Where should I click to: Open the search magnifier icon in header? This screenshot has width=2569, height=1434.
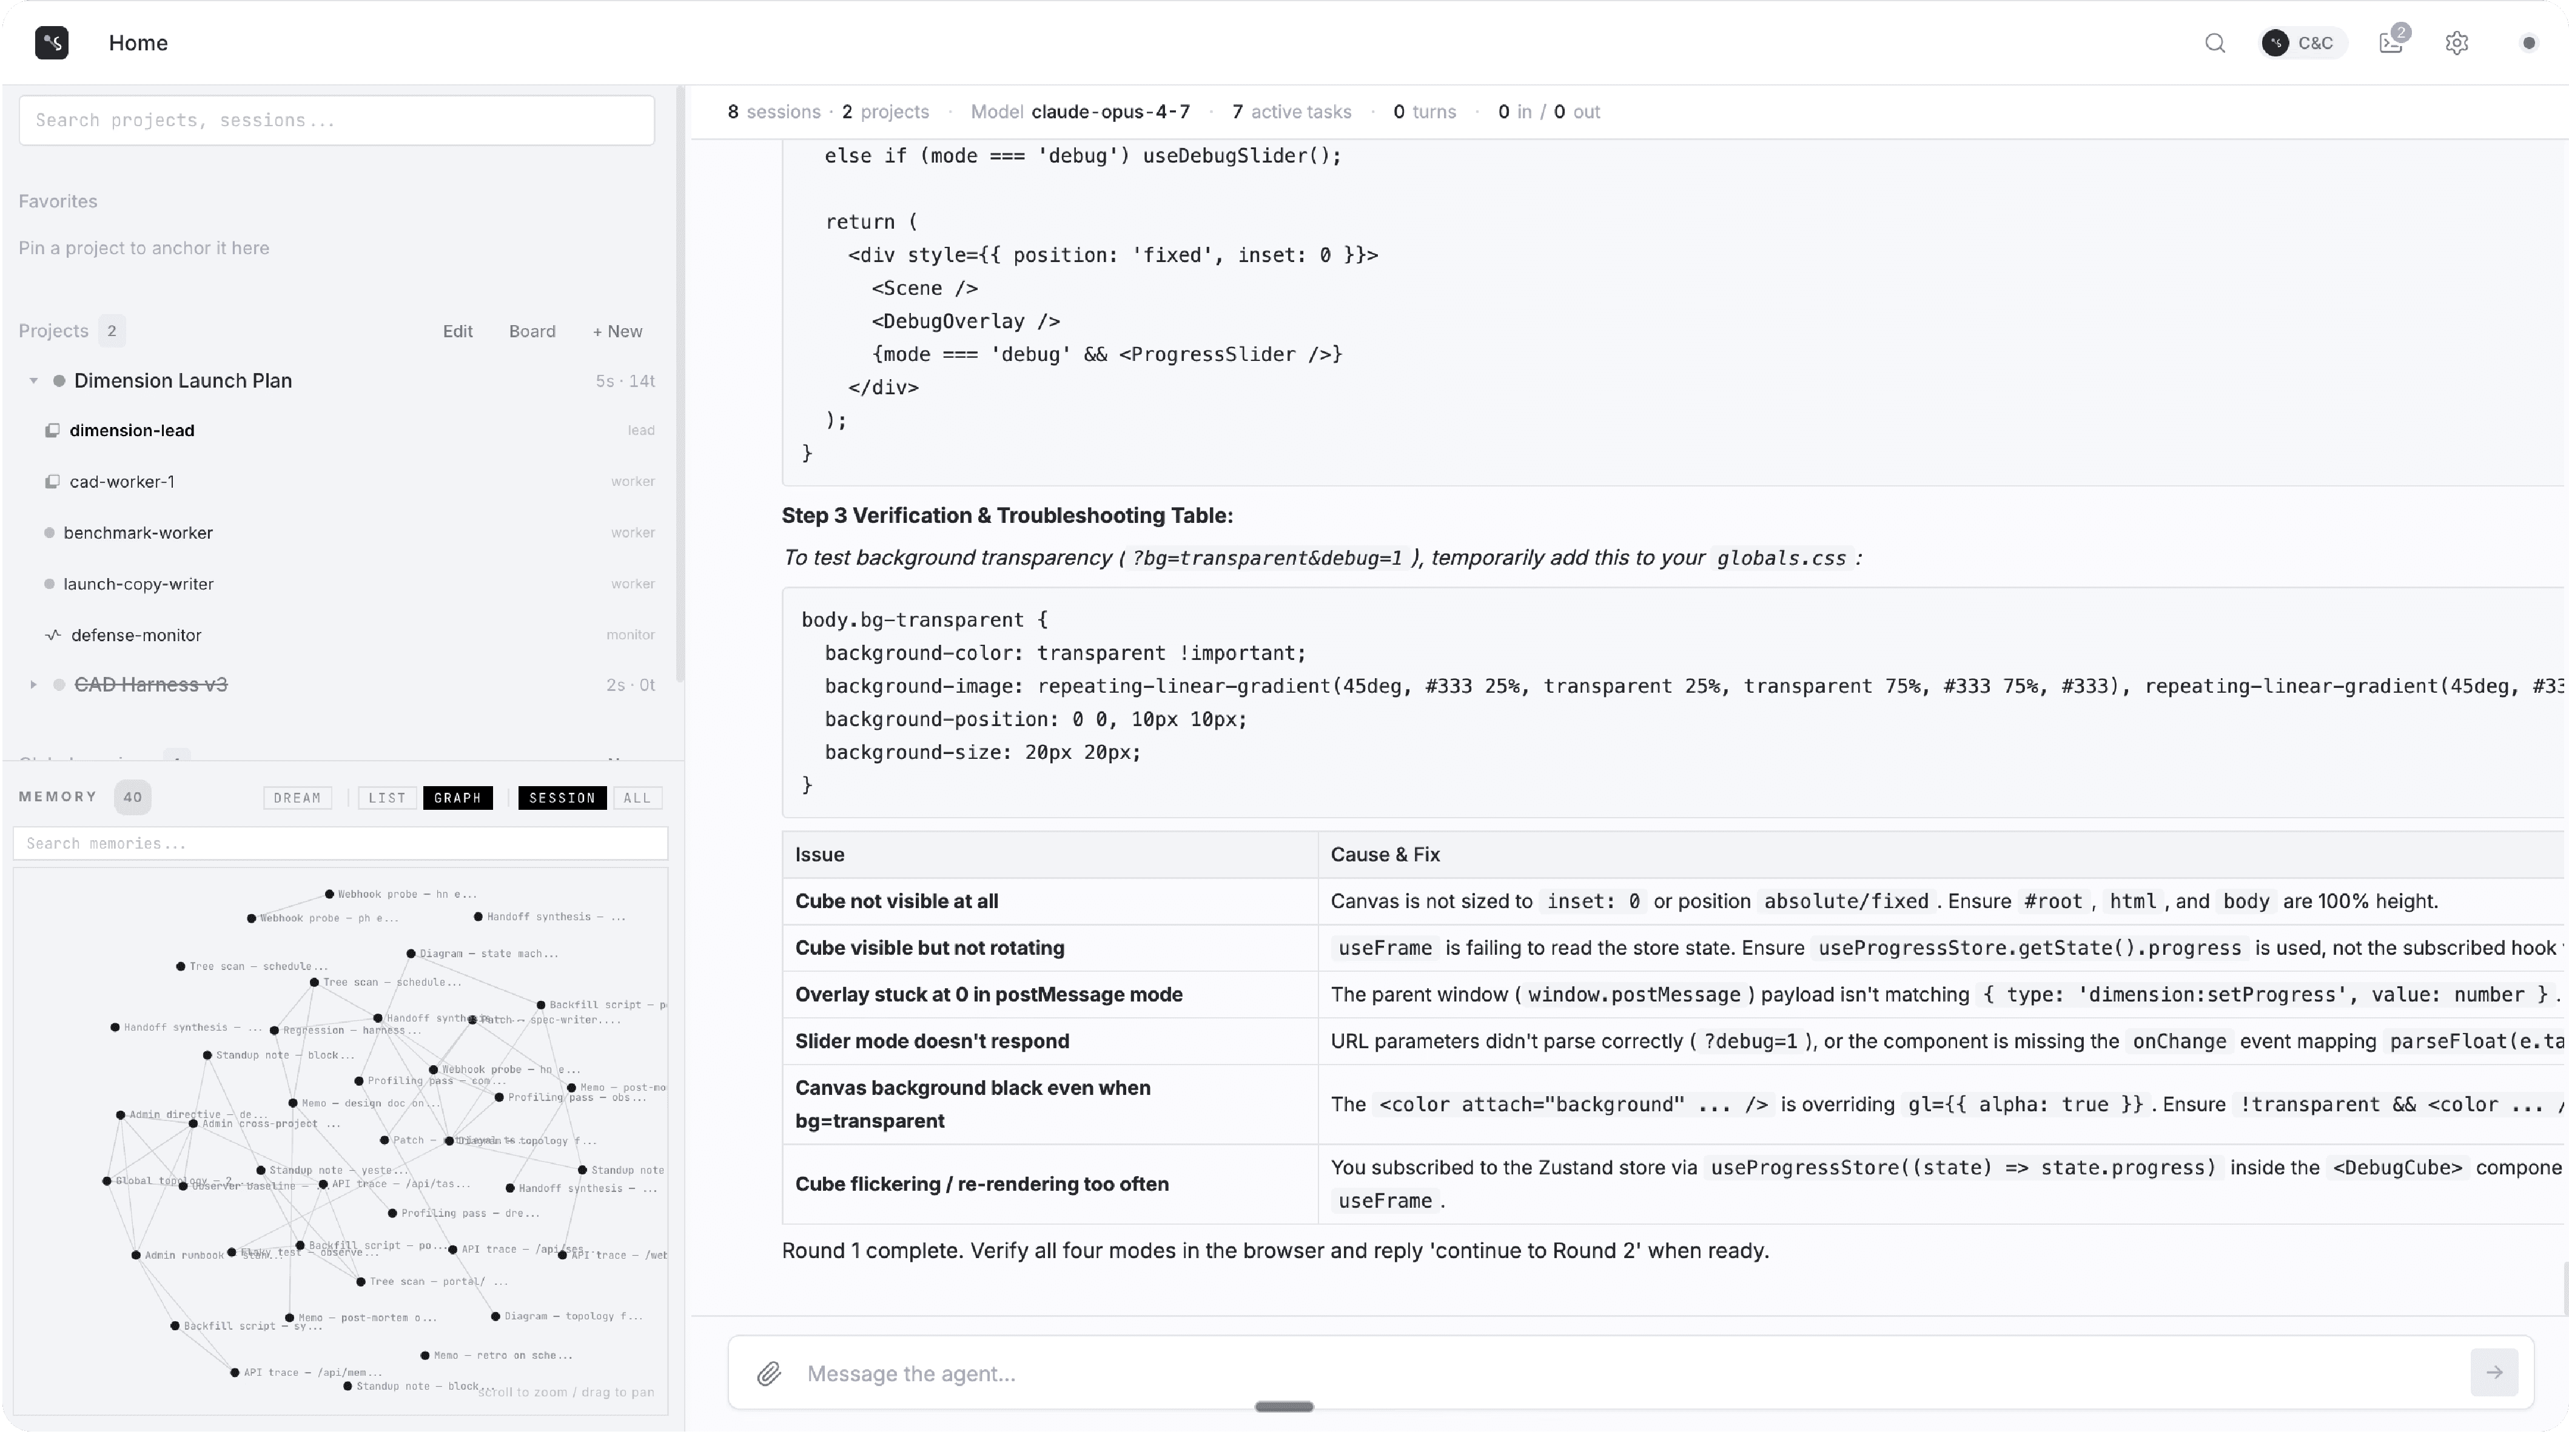pos(2215,43)
